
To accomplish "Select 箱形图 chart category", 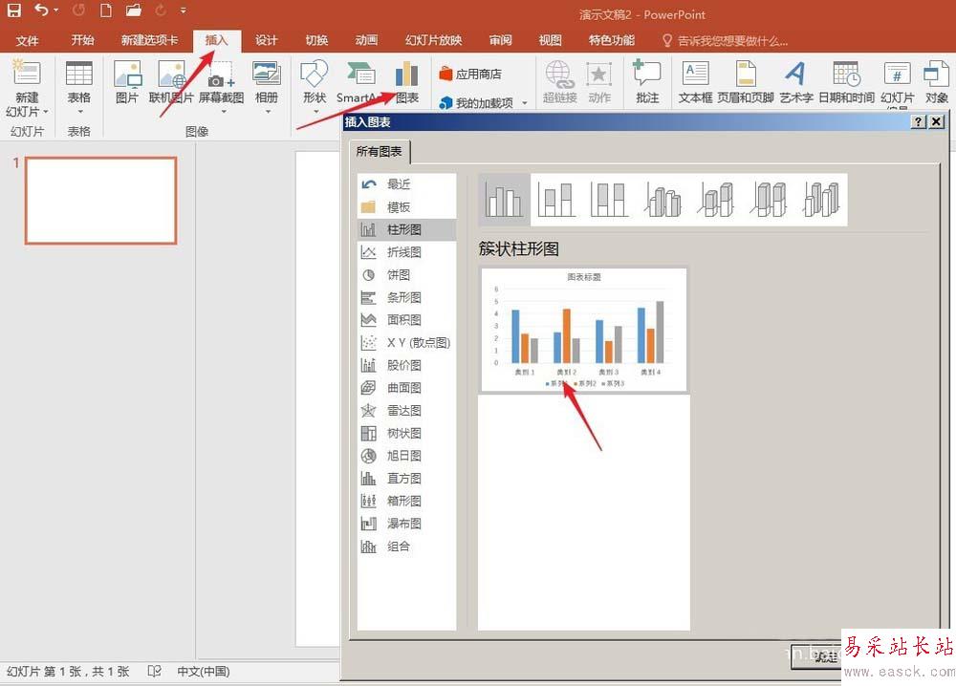I will [404, 501].
